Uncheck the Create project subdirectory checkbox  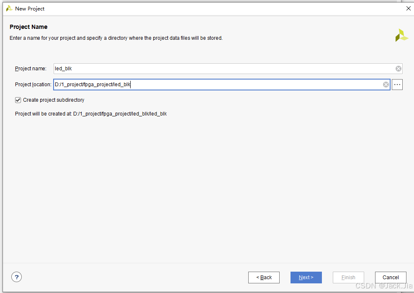18,100
